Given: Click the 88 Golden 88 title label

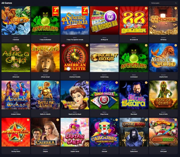Looking at the screenshot, I should pyautogui.click(x=134, y=40).
